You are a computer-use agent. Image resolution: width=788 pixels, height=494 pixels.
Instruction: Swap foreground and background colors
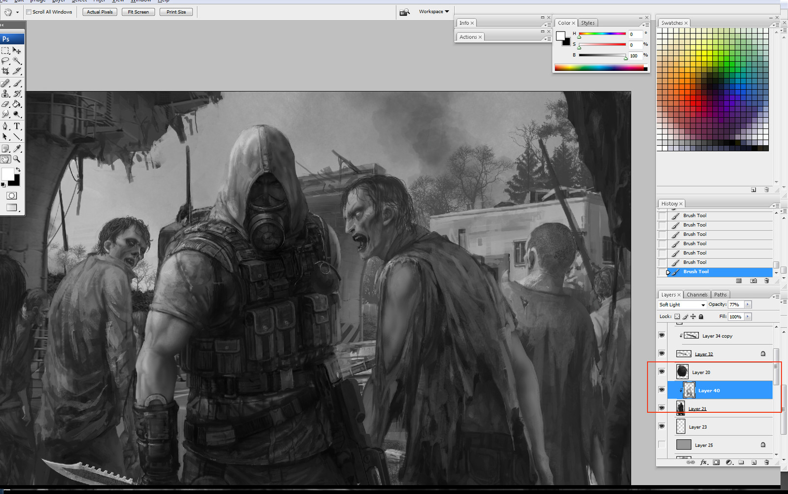pyautogui.click(x=18, y=169)
